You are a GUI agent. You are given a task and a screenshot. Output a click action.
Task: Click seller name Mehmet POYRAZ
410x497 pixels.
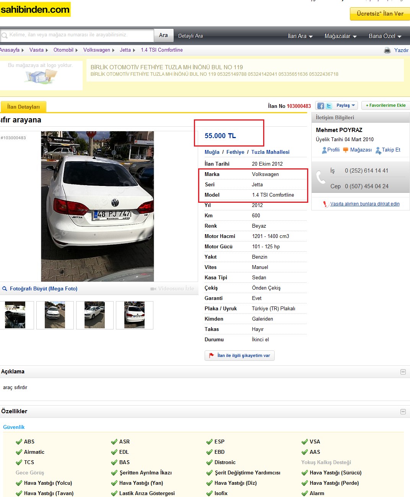tap(339, 130)
